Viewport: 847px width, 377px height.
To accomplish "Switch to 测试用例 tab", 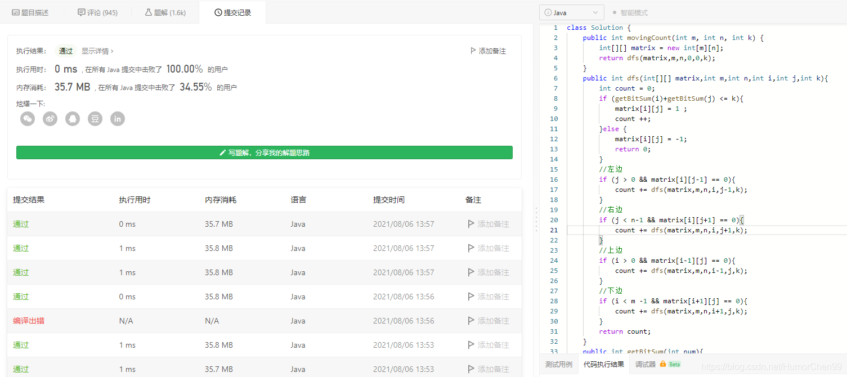I will 559,365.
